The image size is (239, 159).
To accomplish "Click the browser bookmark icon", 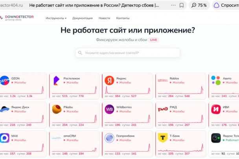I will coord(181,5).
